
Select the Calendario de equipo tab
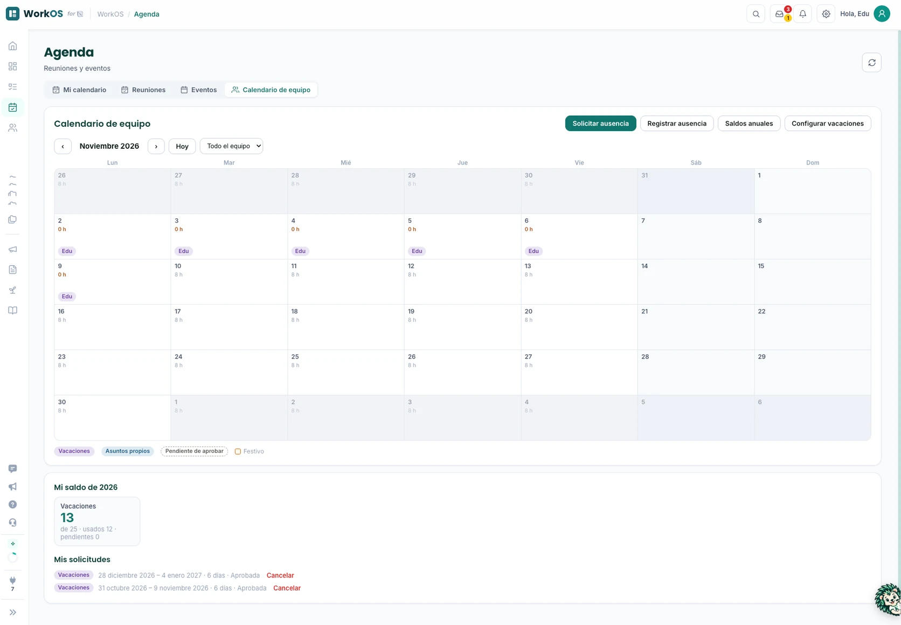pos(271,90)
